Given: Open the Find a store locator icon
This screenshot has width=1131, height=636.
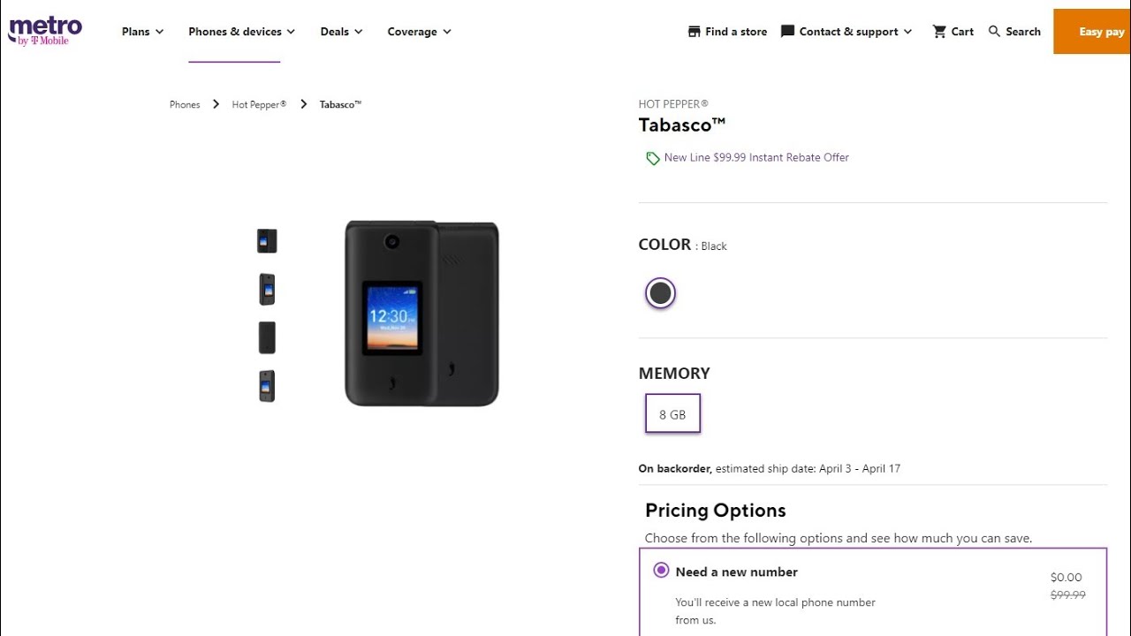Looking at the screenshot, I should click(694, 32).
